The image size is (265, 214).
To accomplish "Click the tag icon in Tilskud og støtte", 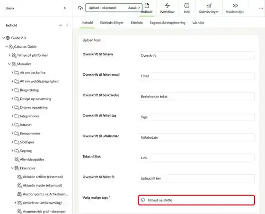I will click(x=143, y=200).
